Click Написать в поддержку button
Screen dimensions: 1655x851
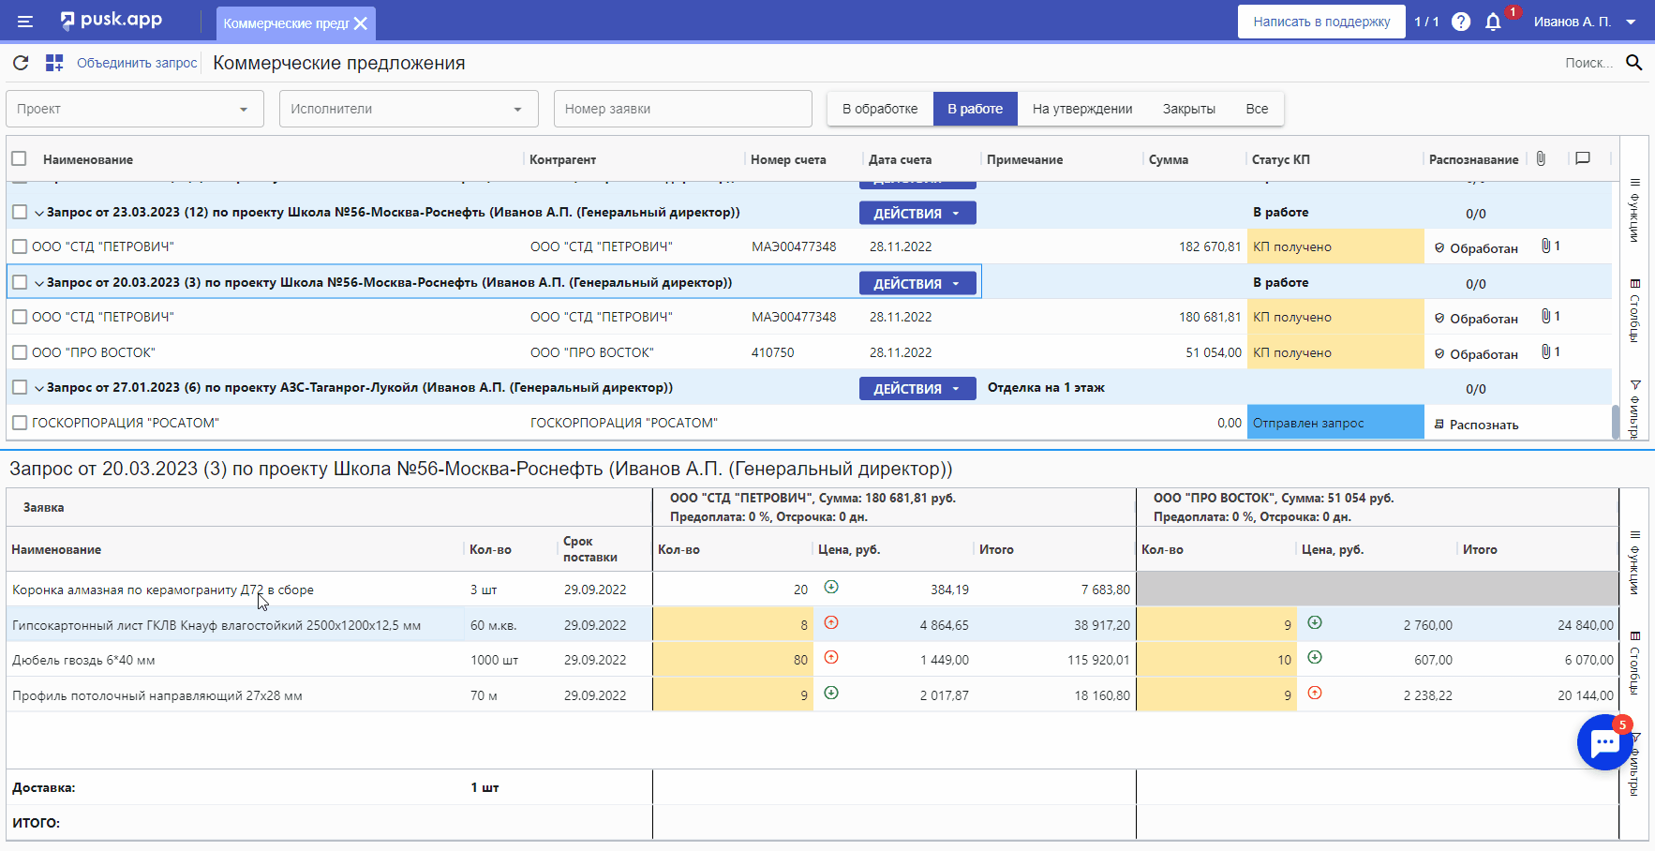click(1321, 22)
